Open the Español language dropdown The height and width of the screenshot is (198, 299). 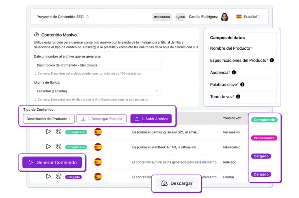248,17
